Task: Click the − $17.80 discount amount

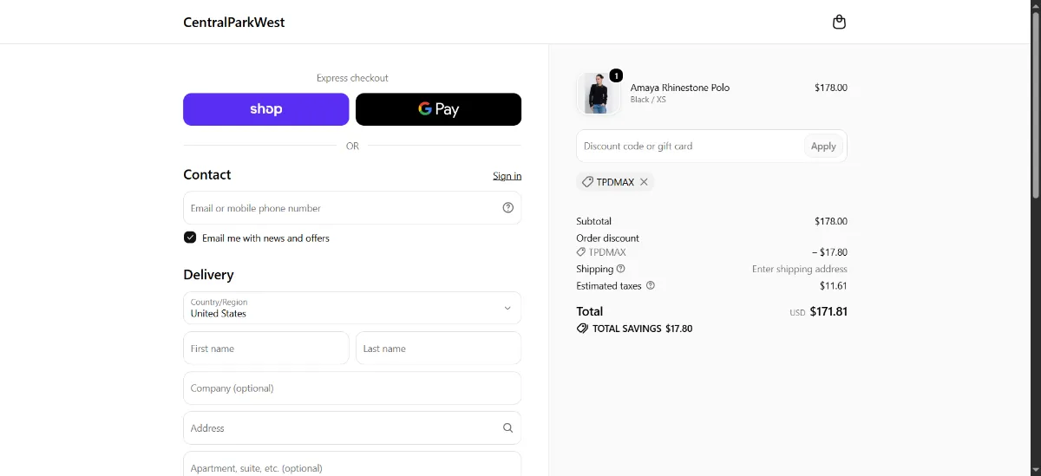Action: click(x=830, y=252)
